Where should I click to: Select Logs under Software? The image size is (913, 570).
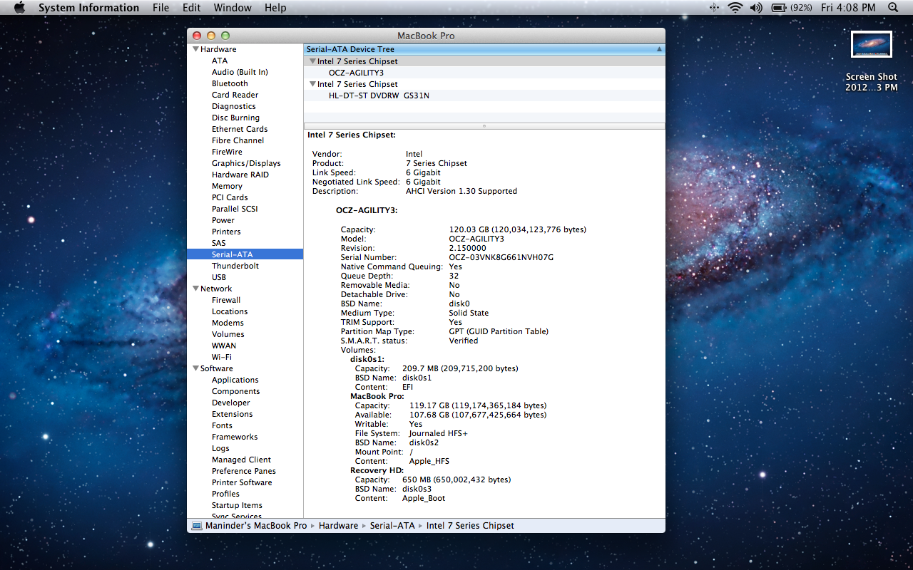coord(220,448)
